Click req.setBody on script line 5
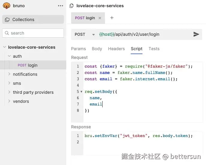This screenshot has height=165, width=206. click(x=98, y=92)
